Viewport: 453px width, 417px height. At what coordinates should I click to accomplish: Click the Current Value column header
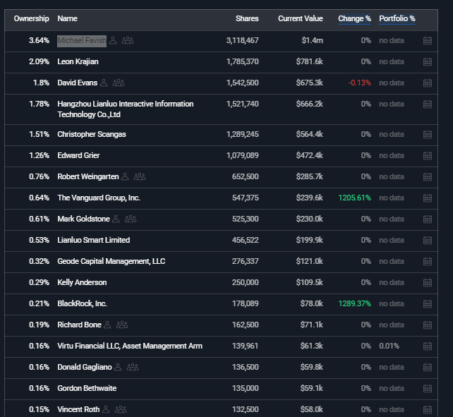[301, 19]
